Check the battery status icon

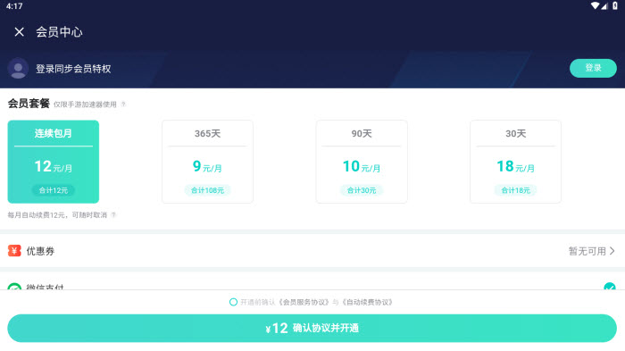pyautogui.click(x=615, y=5)
